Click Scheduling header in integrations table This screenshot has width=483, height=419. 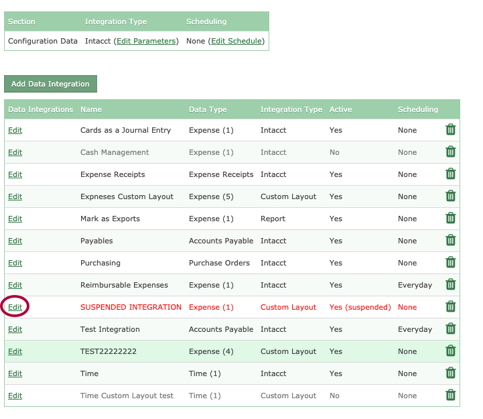[418, 109]
